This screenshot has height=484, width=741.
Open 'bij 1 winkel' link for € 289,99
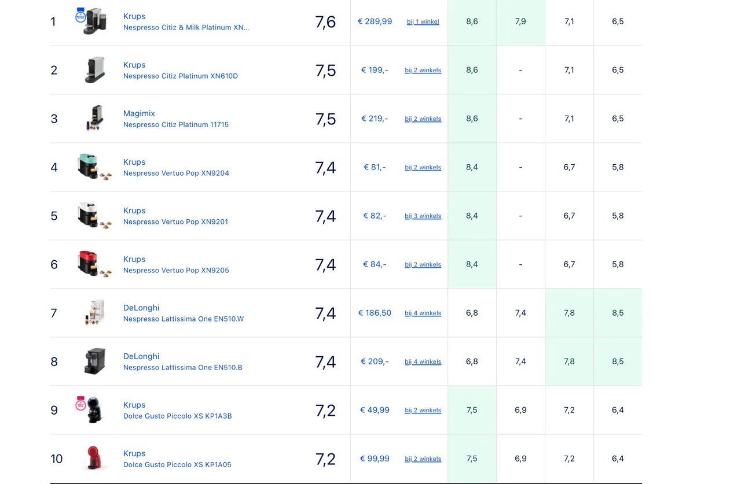(423, 22)
